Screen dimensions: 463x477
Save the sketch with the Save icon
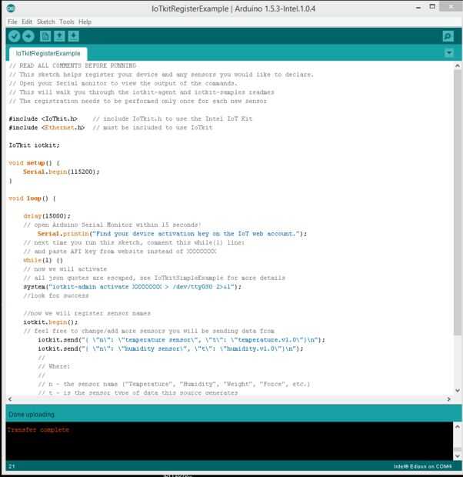73,36
